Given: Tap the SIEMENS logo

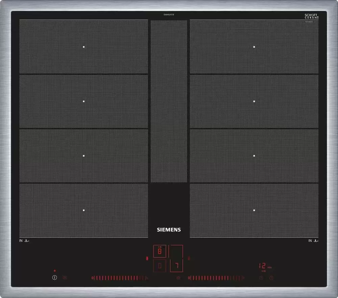Looking at the screenshot, I should click(x=169, y=230).
